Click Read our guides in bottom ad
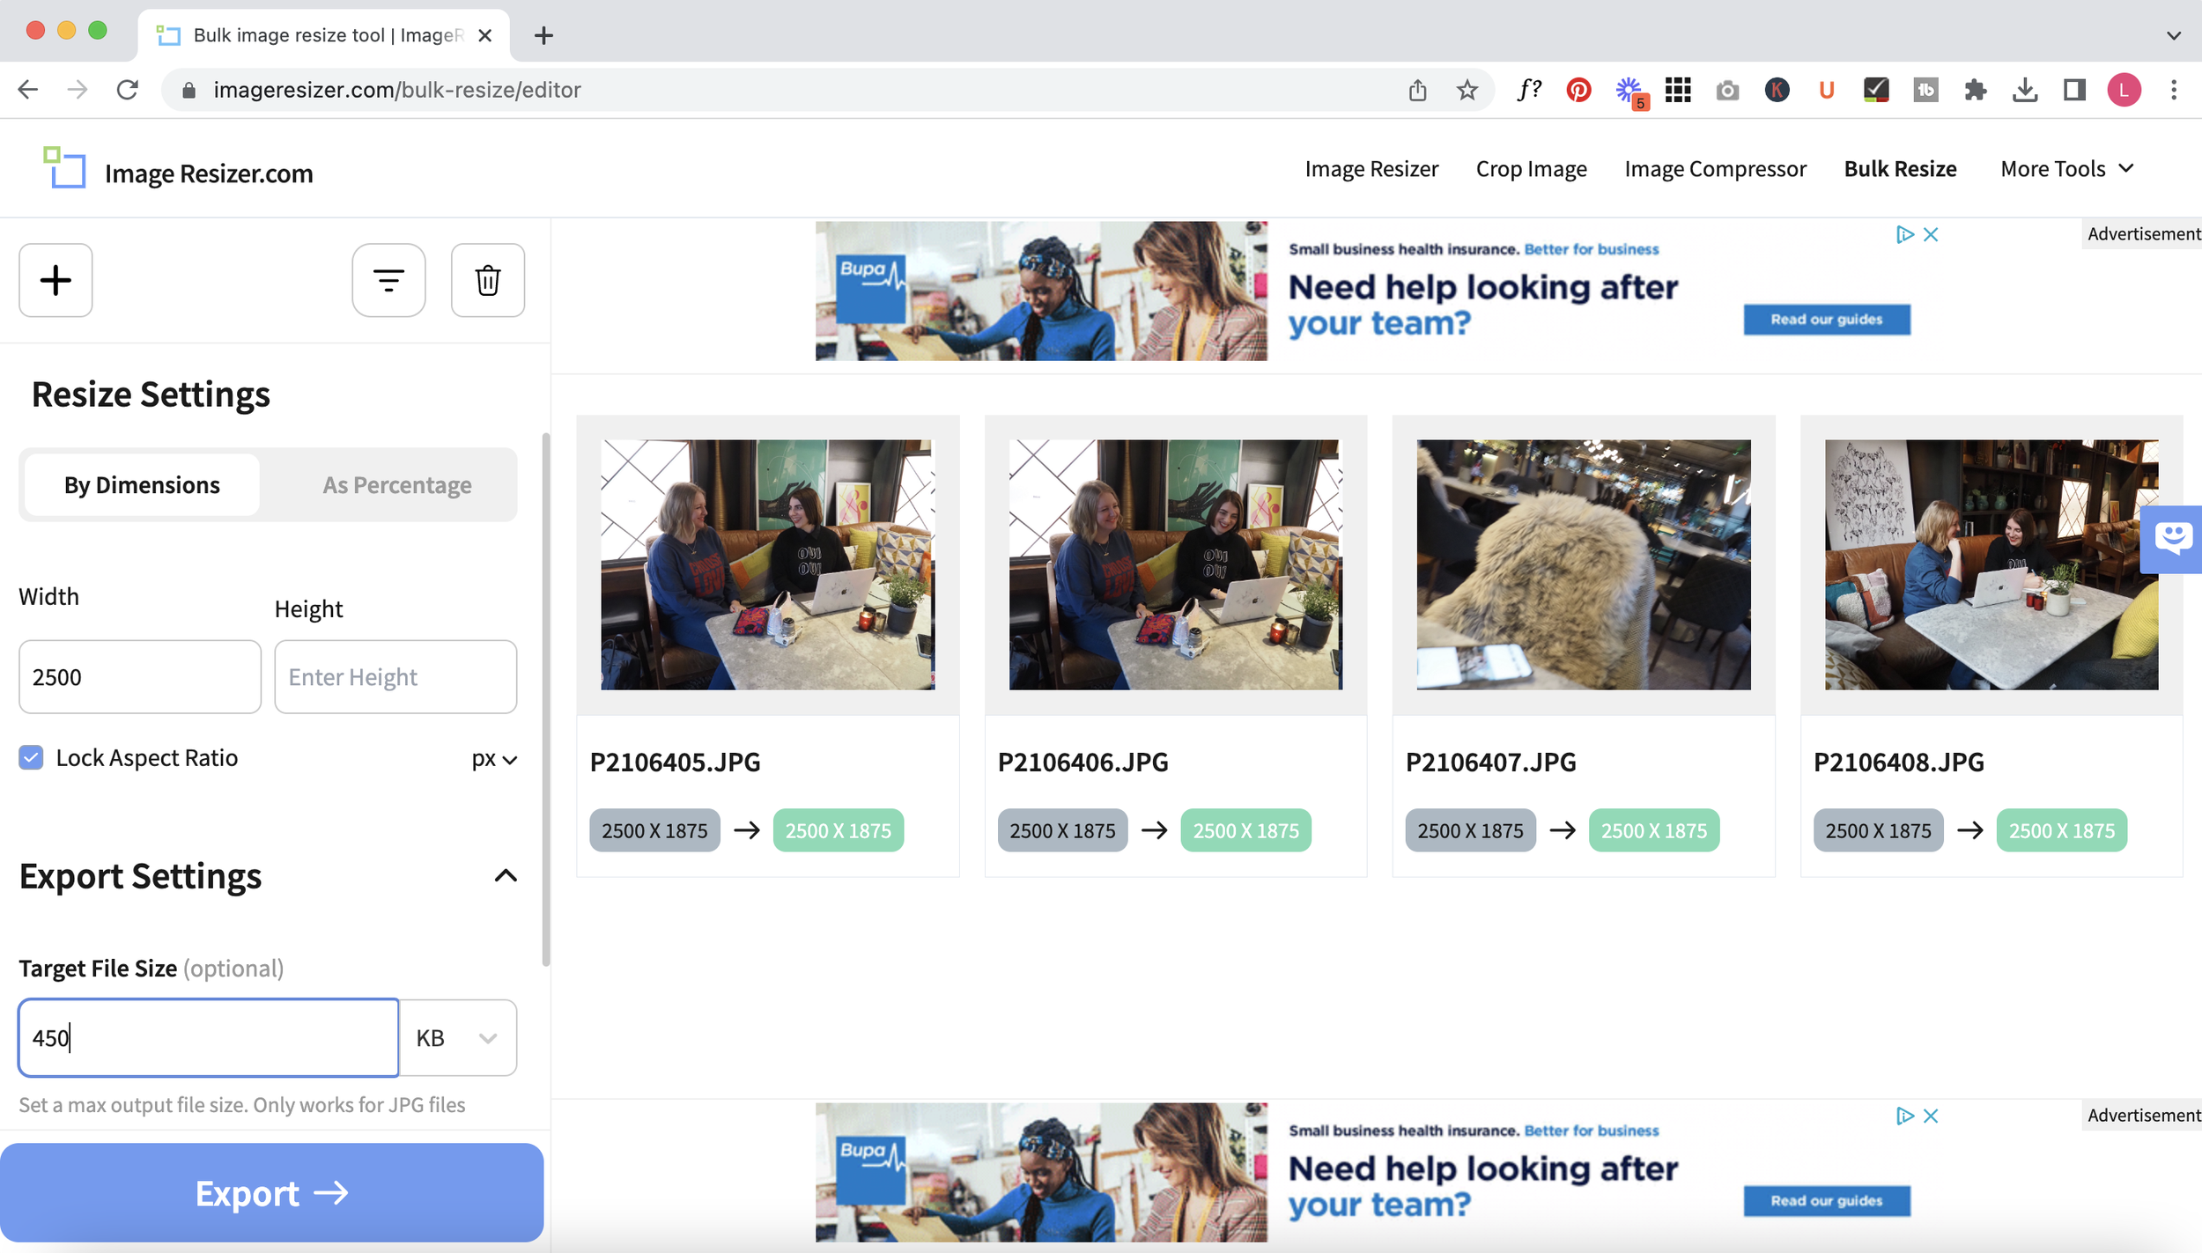2202x1253 pixels. point(1827,1200)
